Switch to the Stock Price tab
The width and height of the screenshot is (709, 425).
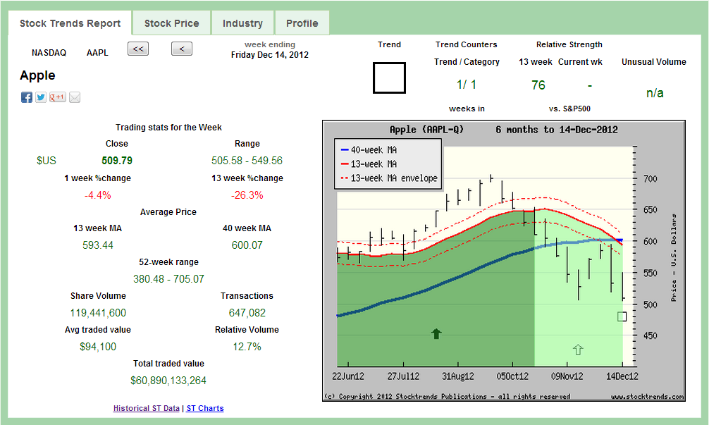tap(172, 23)
